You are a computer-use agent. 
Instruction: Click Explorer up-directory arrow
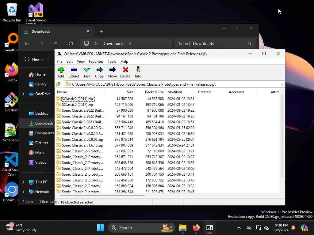(x=56, y=43)
